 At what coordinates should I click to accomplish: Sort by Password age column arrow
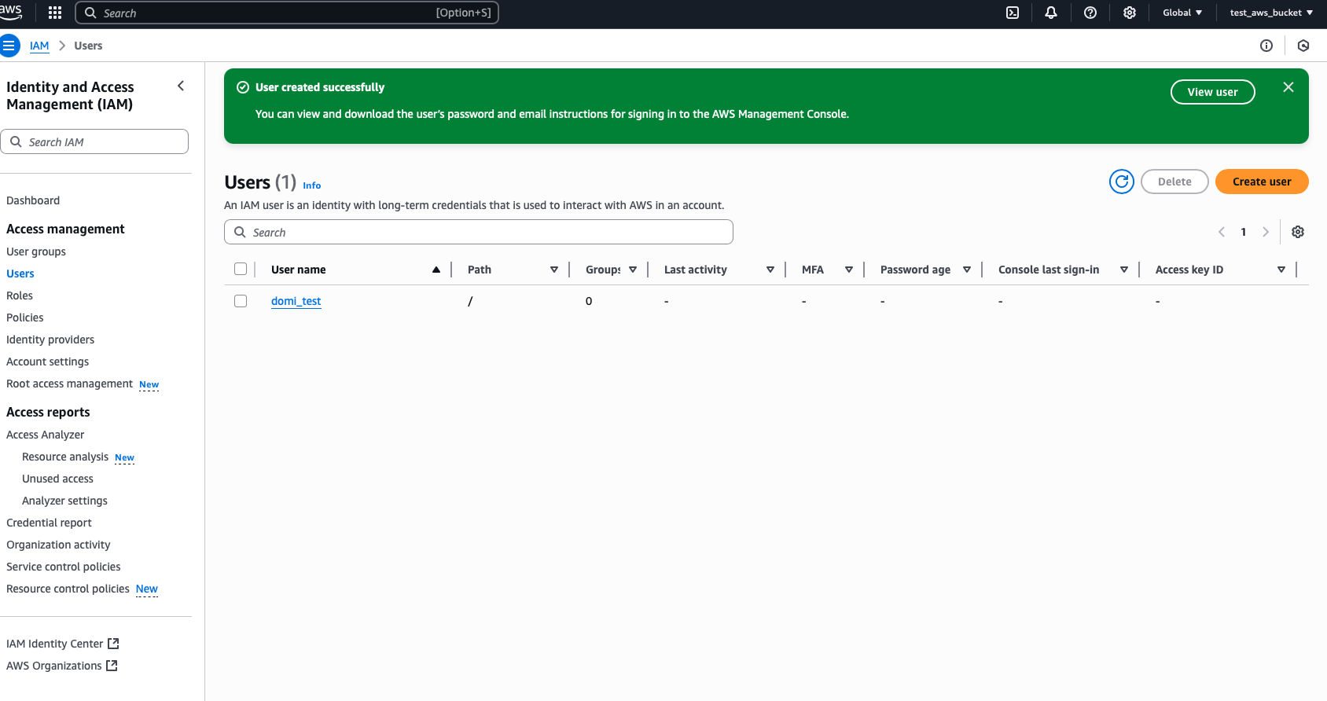click(967, 270)
